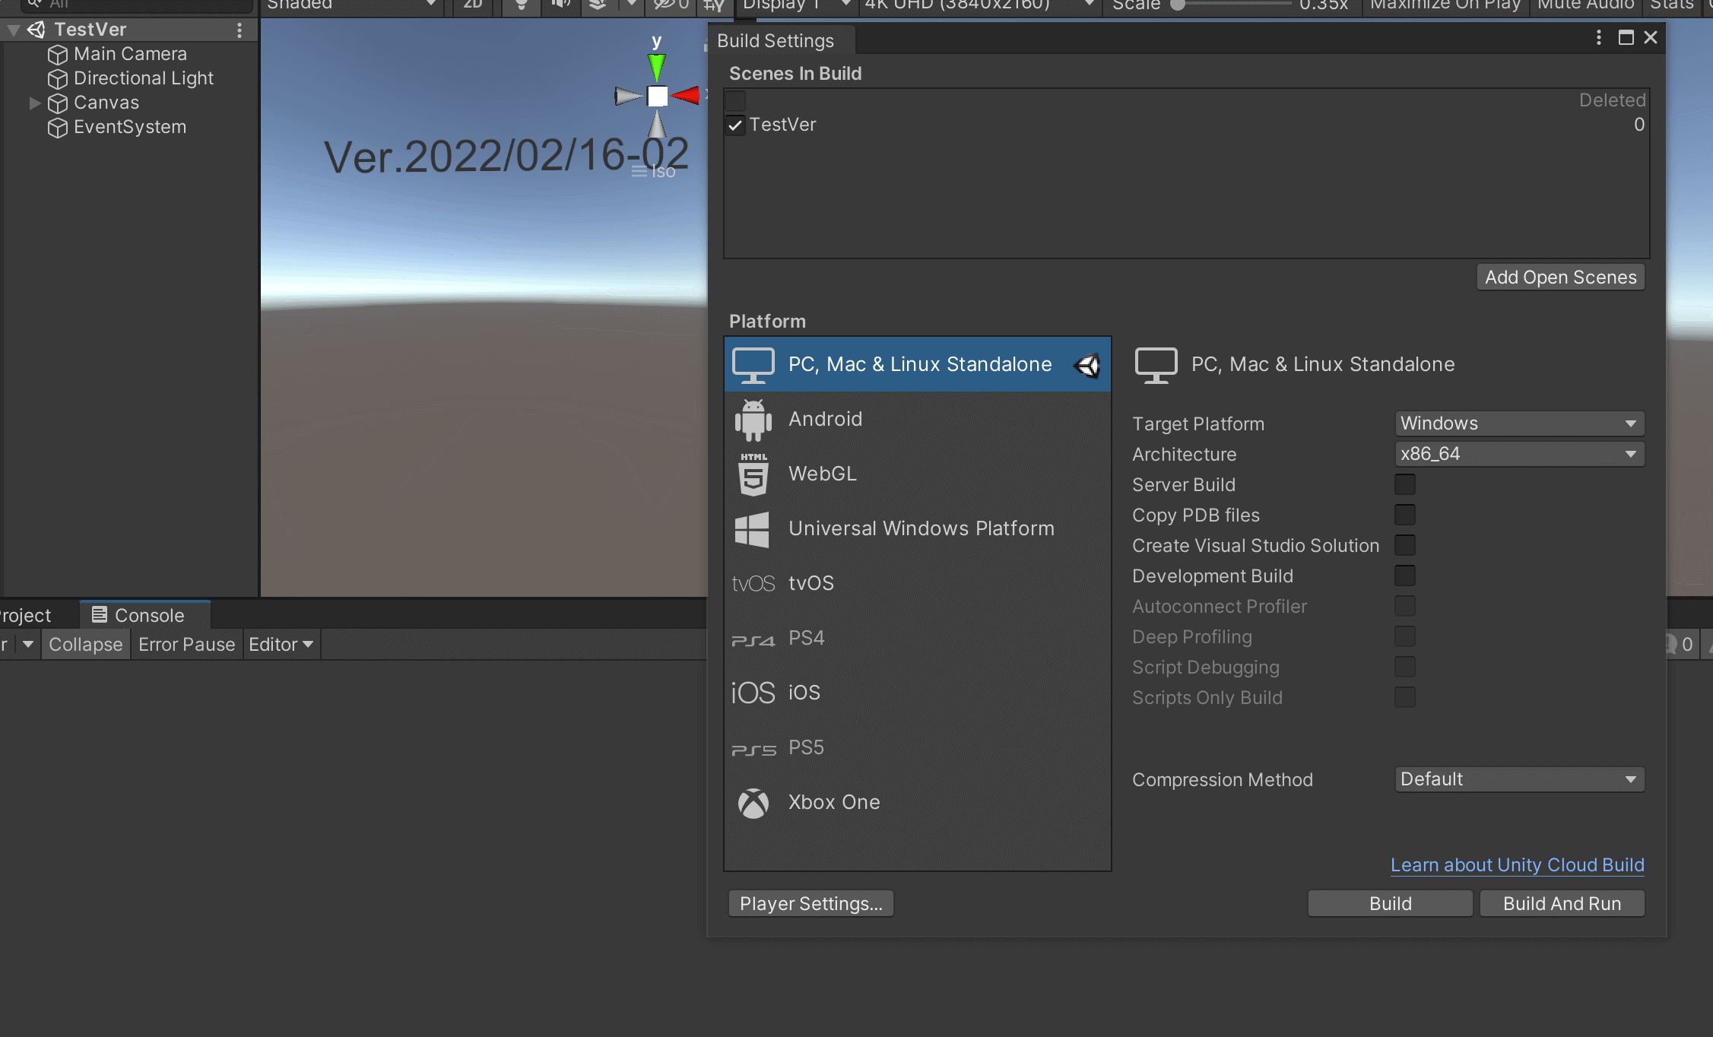This screenshot has height=1037, width=1713.
Task: Click the PS4 platform icon
Action: [753, 637]
